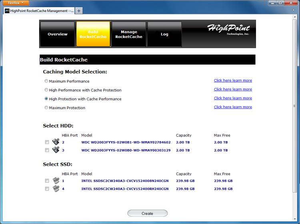Click the Select SSD heading
The width and height of the screenshot is (300, 224).
[58, 164]
